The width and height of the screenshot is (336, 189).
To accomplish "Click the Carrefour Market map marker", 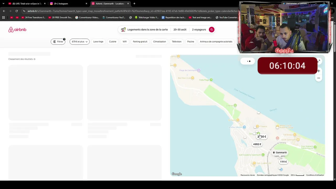I will tap(244, 127).
